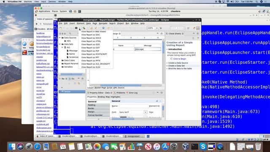Screen dimensions: 270x152
Task: Click the Name input field in General
Action: [x=133, y=106]
